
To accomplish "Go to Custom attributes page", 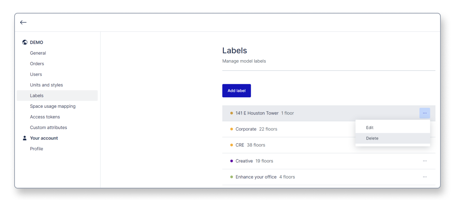I will click(48, 127).
